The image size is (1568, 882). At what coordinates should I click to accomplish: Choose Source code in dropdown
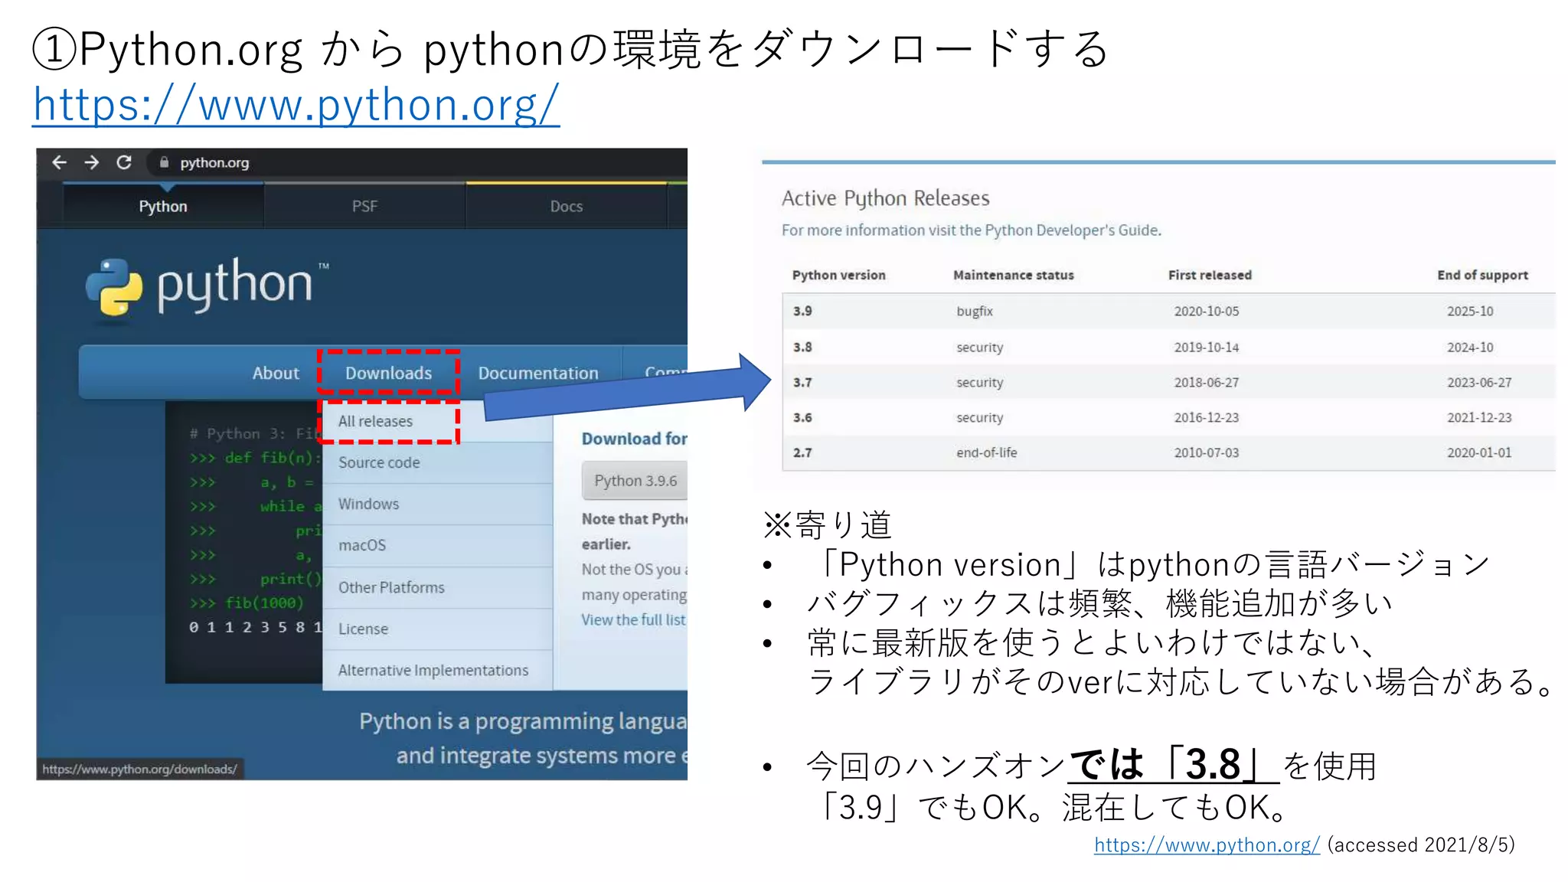379,462
